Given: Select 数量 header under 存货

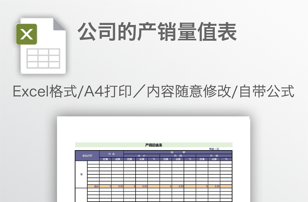Looking at the screenshot, I should [x=105, y=159].
